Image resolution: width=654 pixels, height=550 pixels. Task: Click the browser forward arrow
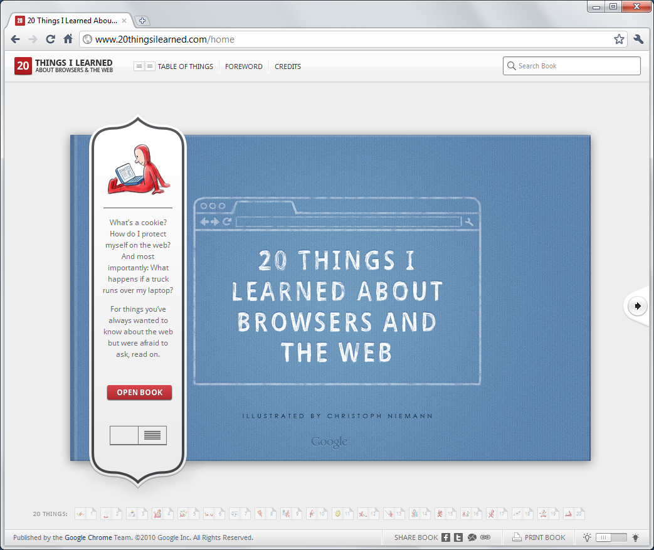point(33,40)
